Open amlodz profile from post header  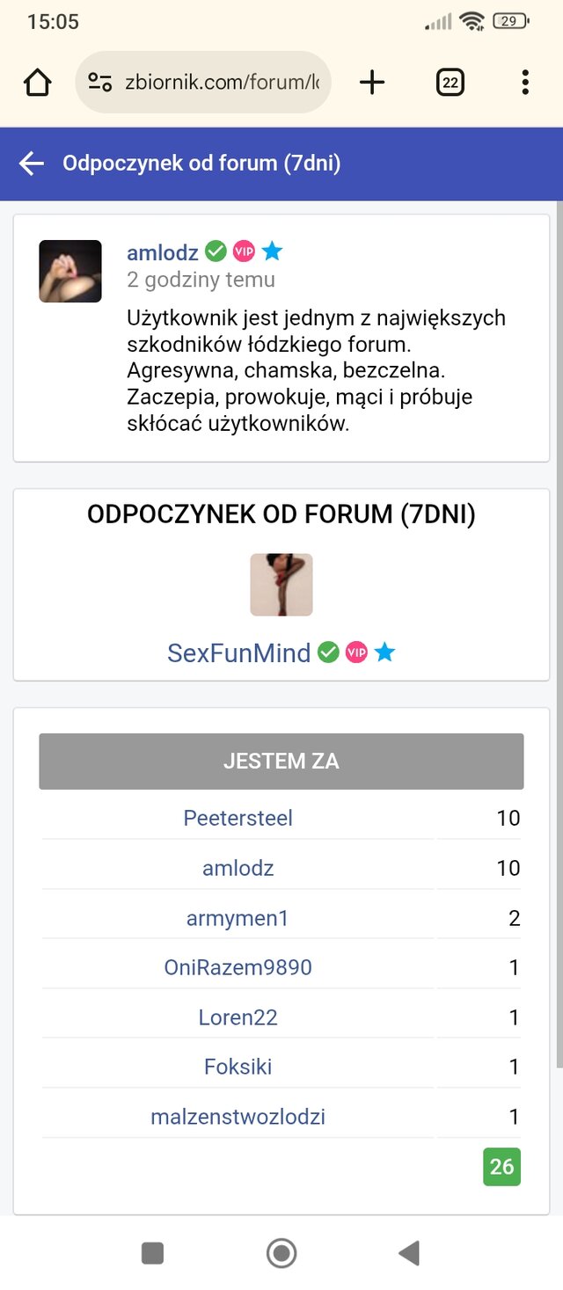(x=163, y=253)
